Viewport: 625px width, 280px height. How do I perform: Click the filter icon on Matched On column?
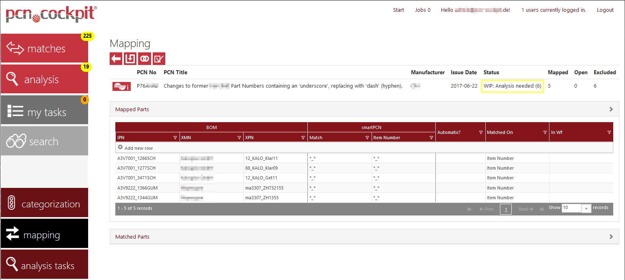point(545,133)
